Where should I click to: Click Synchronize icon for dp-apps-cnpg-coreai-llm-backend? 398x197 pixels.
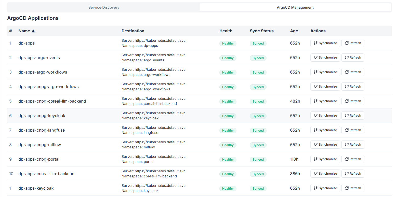click(x=316, y=101)
